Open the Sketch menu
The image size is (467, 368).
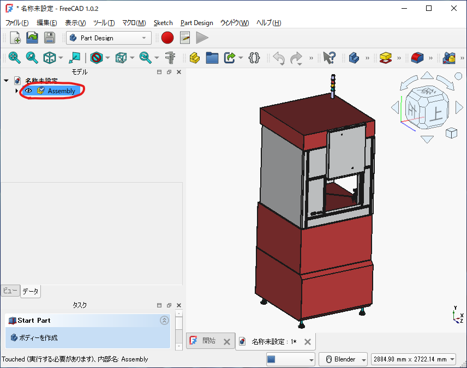point(163,23)
